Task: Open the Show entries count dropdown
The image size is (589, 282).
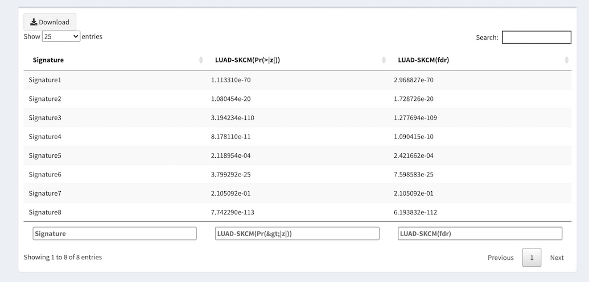Action: click(61, 36)
